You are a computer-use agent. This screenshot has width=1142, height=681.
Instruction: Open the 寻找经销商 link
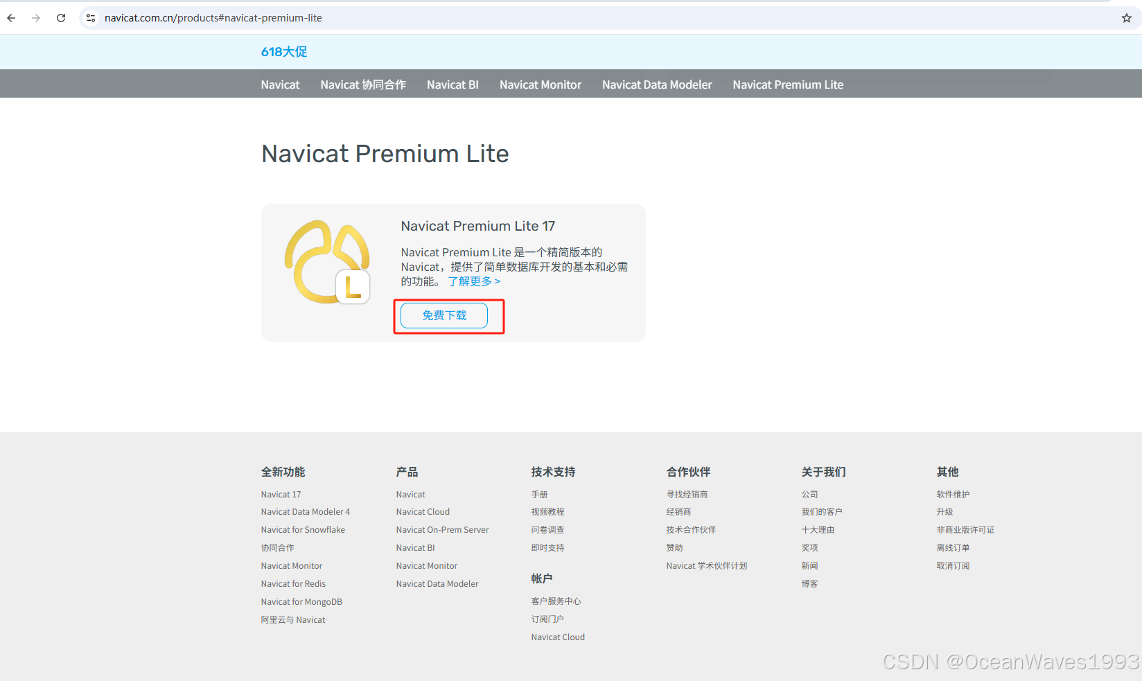[x=687, y=494]
